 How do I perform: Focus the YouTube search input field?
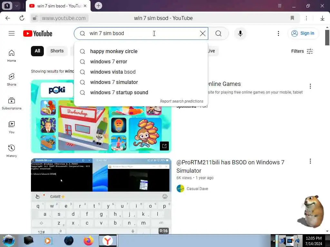141,33
